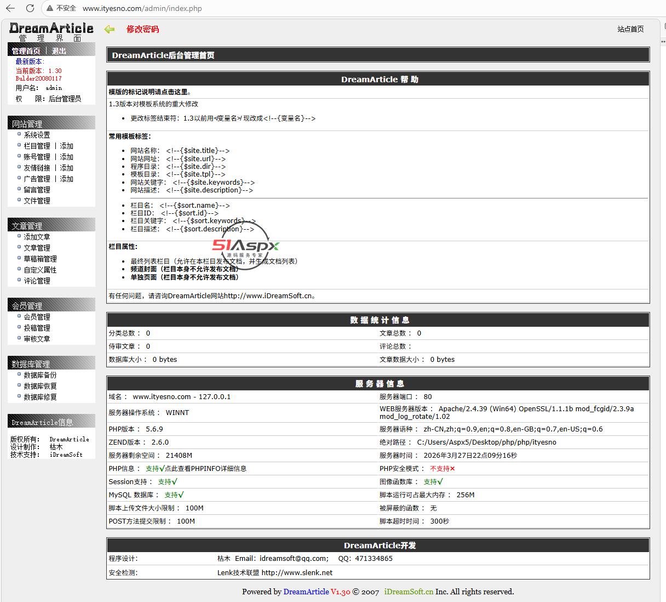Open 投稿管理
666x602 pixels.
[37, 328]
